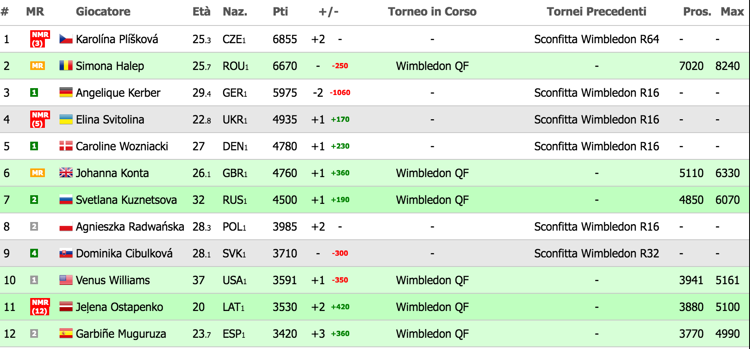This screenshot has height=349, width=750.
Task: Click the Romanian flag next to Simona Halep
Action: (66, 66)
